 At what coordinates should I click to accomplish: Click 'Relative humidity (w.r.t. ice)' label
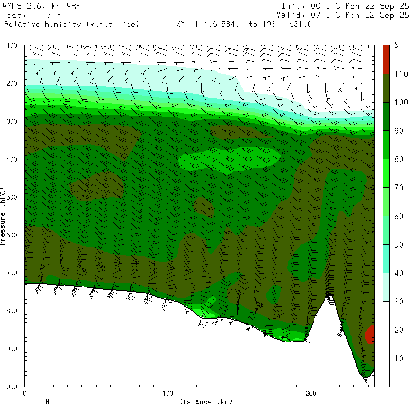(x=71, y=24)
